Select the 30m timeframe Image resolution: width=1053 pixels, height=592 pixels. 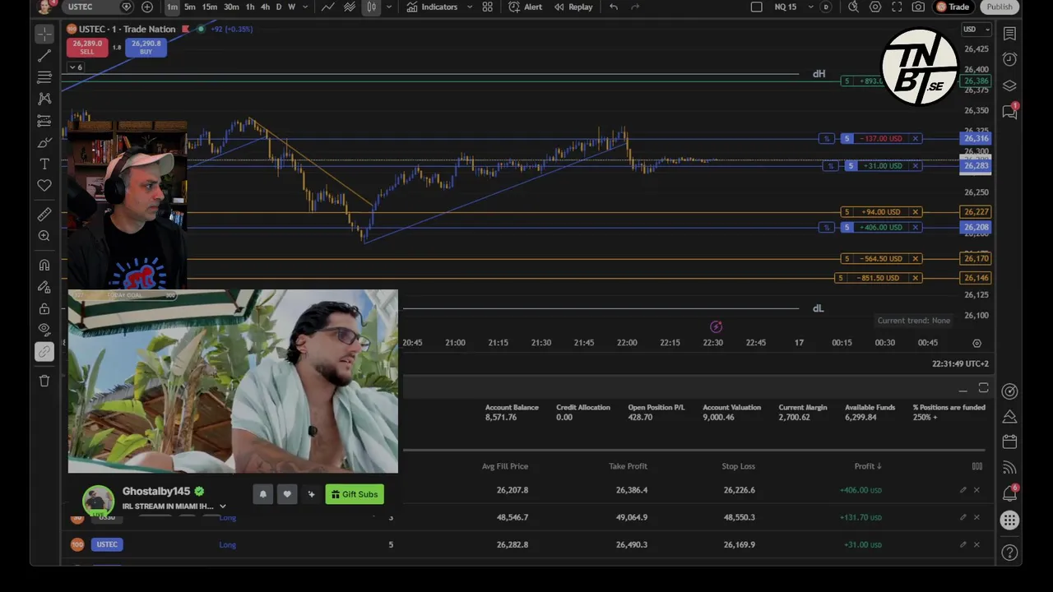[231, 7]
